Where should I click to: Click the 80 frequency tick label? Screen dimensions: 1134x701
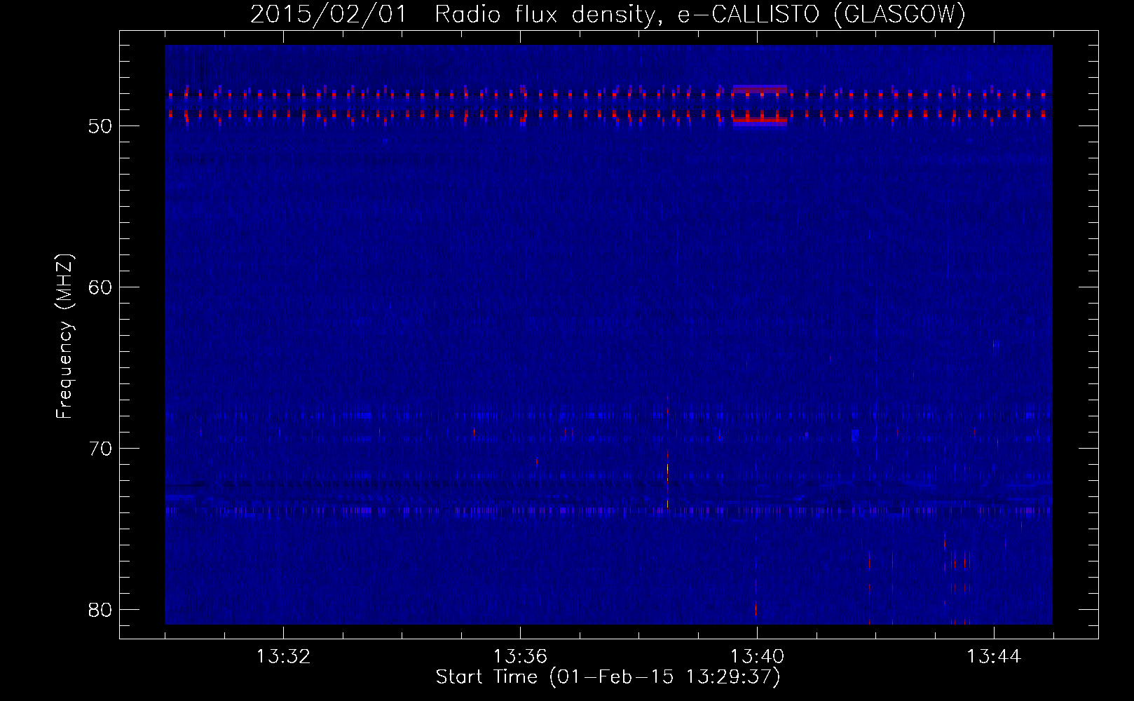point(101,610)
